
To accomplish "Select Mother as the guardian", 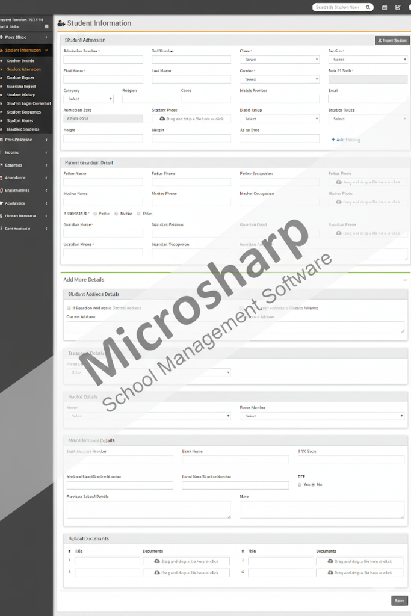I will tap(117, 214).
